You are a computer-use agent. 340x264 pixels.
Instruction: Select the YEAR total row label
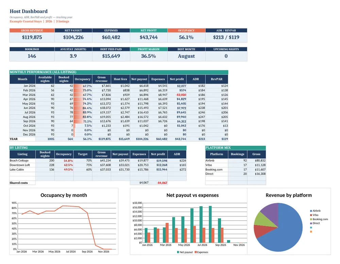point(14,139)
